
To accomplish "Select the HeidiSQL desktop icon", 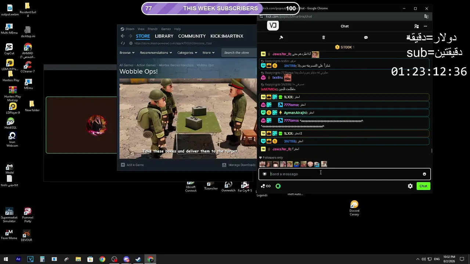I will 10,124.
